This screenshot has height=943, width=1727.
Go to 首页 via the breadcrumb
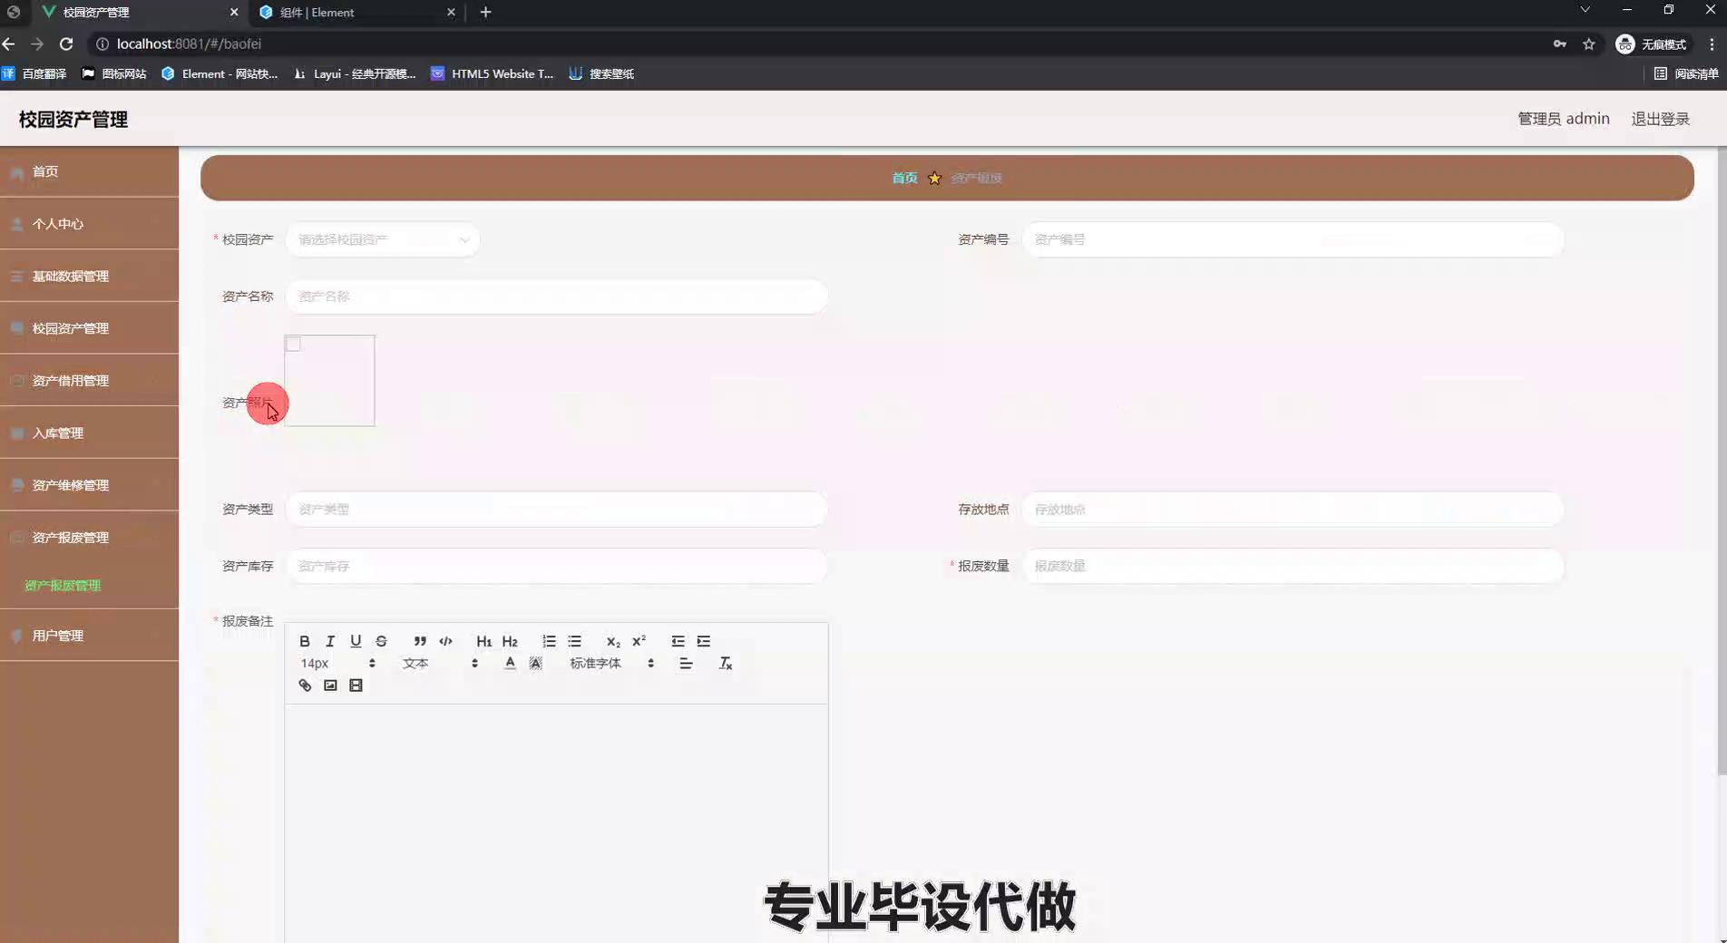tap(904, 178)
